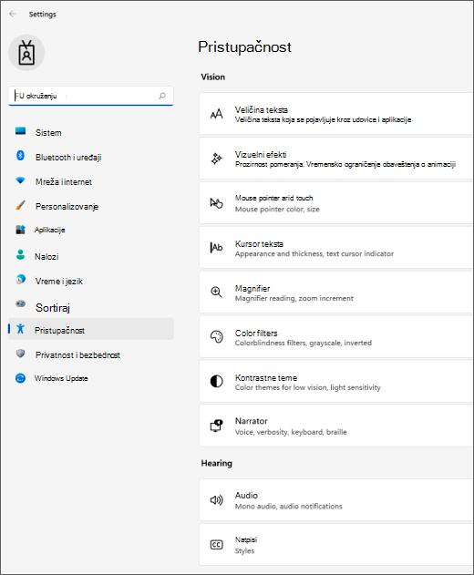The width and height of the screenshot is (474, 575).
Task: Go to Windows Update
Action: [x=91, y=378]
